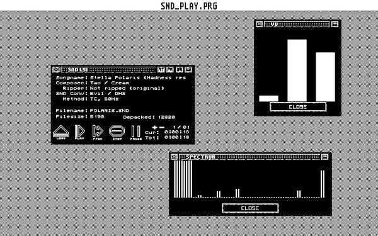Click the CLOSE button in SPECTRUM window
This screenshot has height=236, width=378.
pos(250,208)
